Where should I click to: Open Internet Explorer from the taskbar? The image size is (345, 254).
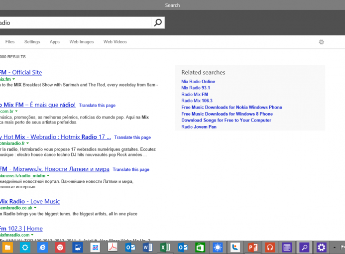[42, 247]
